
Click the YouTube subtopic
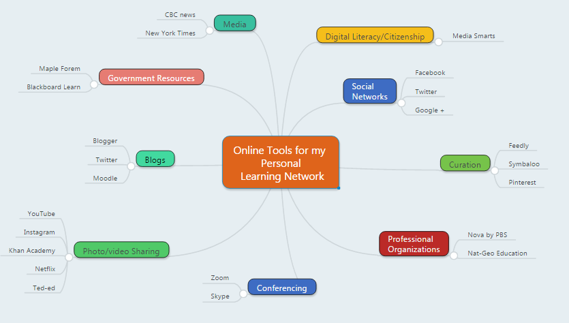point(42,214)
